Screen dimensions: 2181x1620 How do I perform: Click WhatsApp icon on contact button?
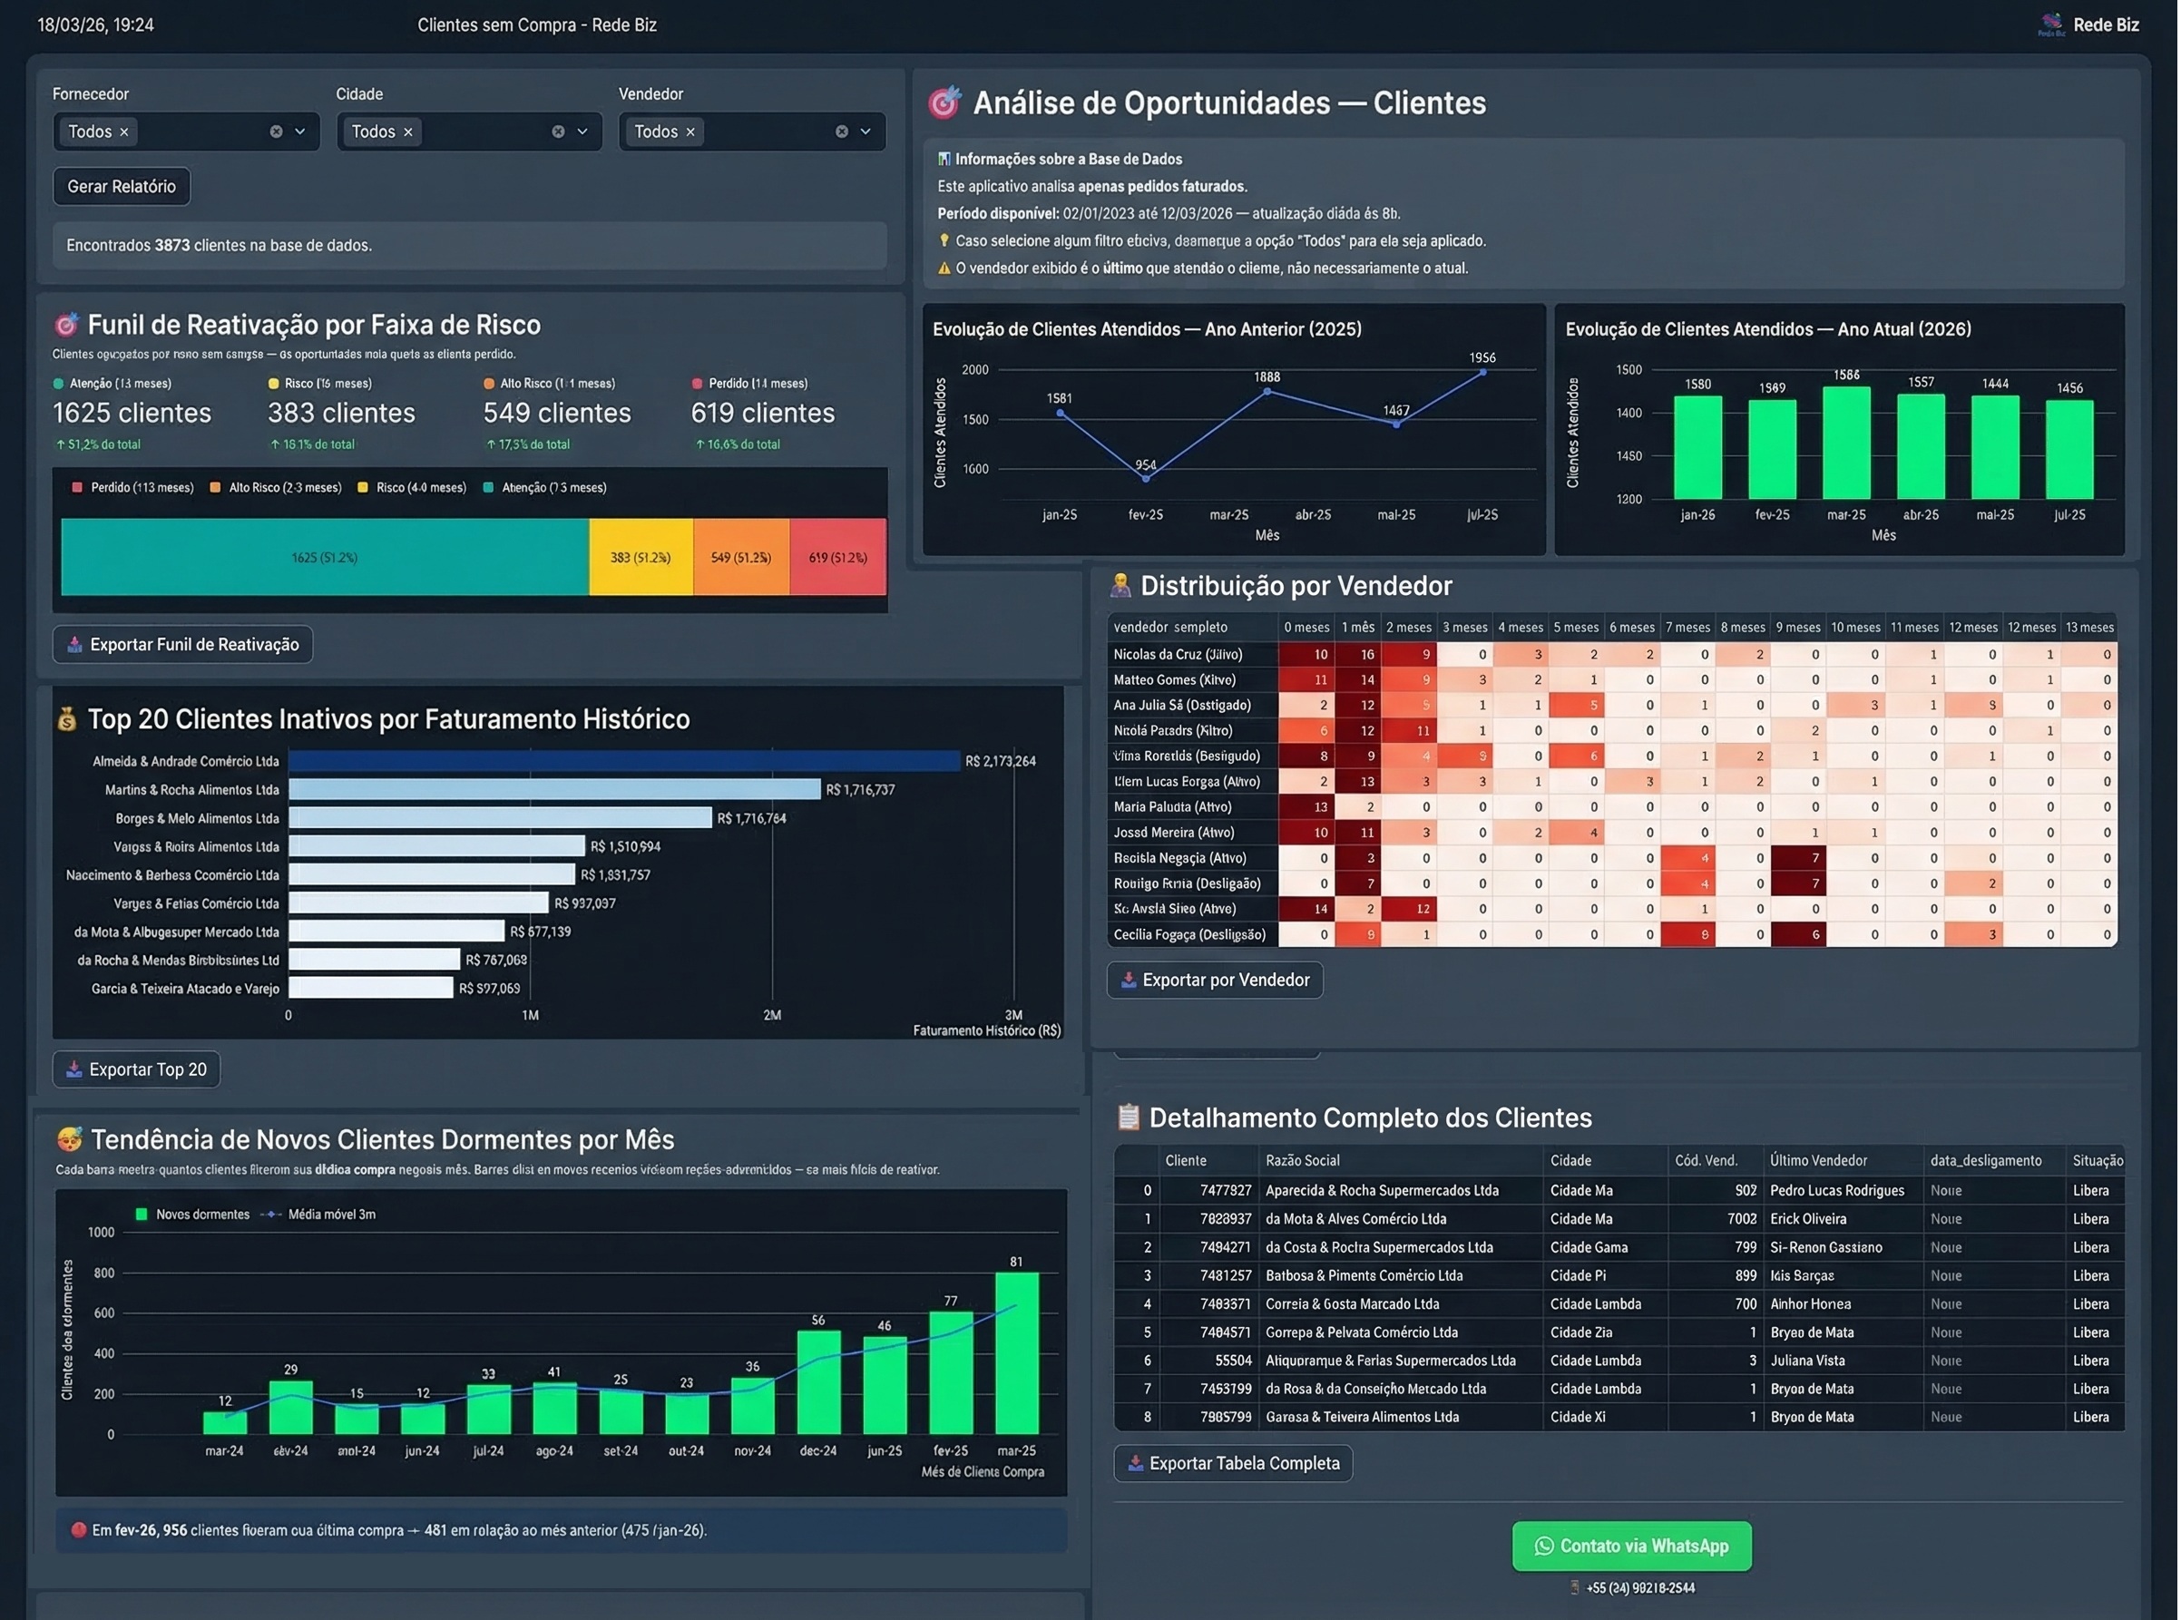pyautogui.click(x=1543, y=1547)
